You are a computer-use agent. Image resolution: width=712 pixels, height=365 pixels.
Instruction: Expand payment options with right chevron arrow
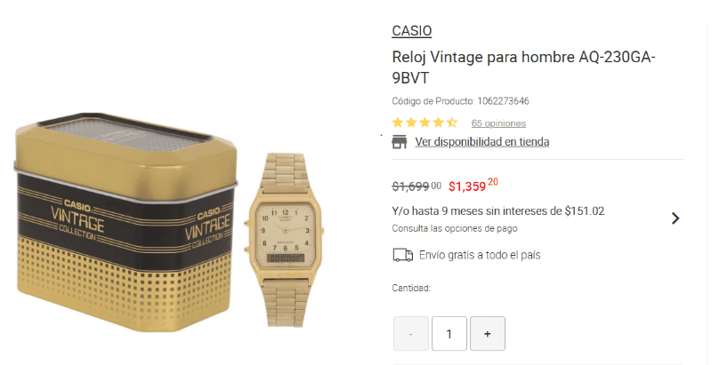pos(676,218)
